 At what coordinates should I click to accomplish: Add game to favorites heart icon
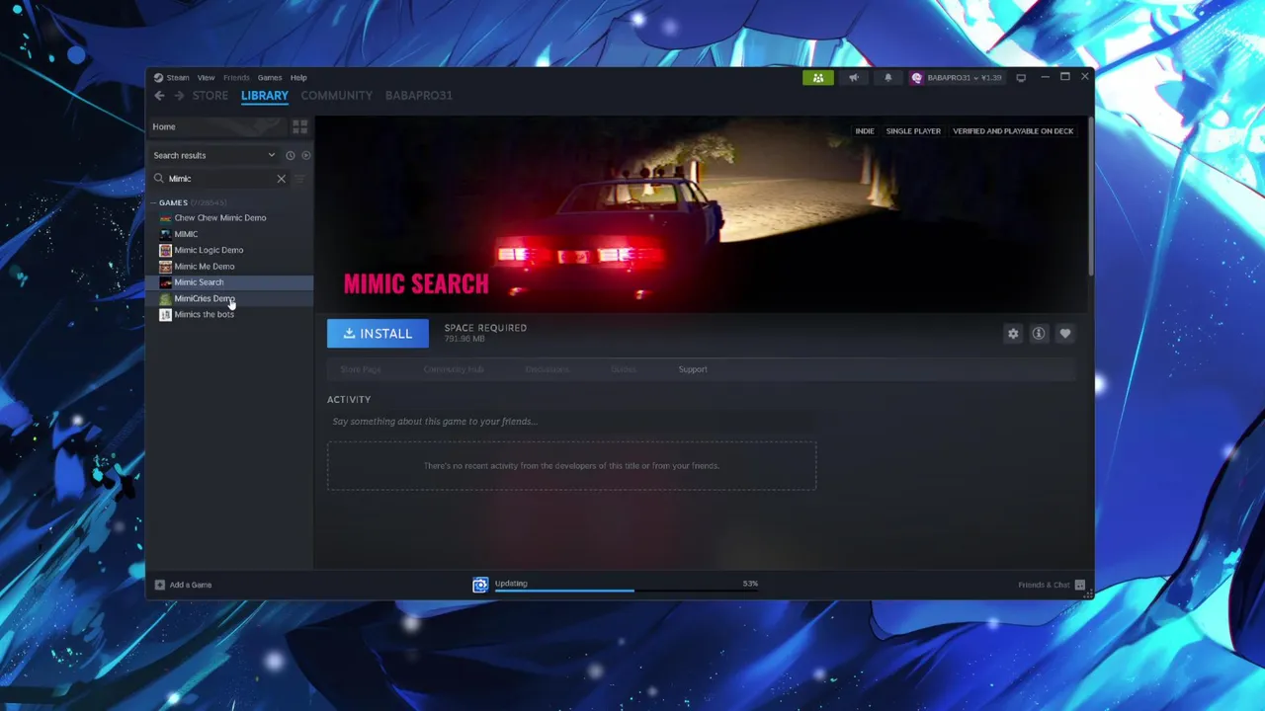tap(1065, 334)
